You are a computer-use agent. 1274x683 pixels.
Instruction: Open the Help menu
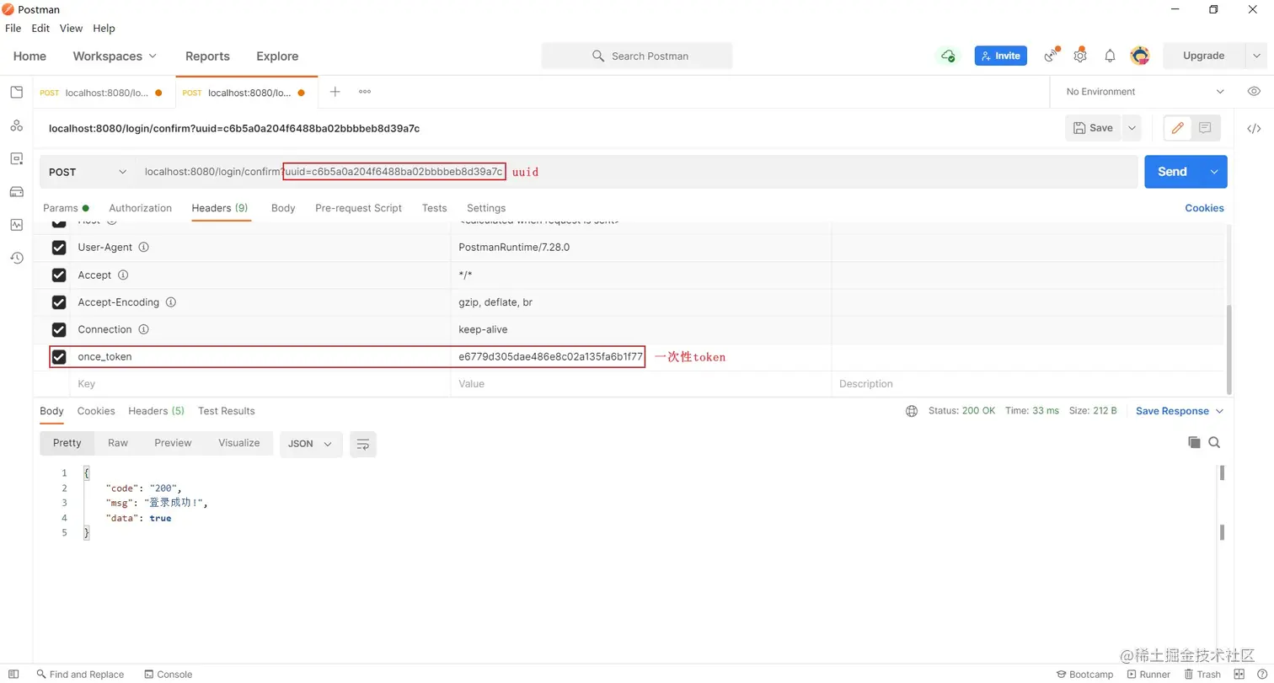pyautogui.click(x=104, y=28)
